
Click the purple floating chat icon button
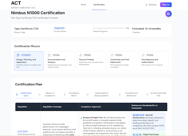pos(169,14)
